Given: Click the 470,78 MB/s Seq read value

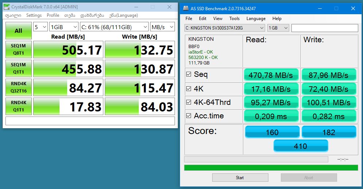Looking at the screenshot, I should tap(271, 75).
